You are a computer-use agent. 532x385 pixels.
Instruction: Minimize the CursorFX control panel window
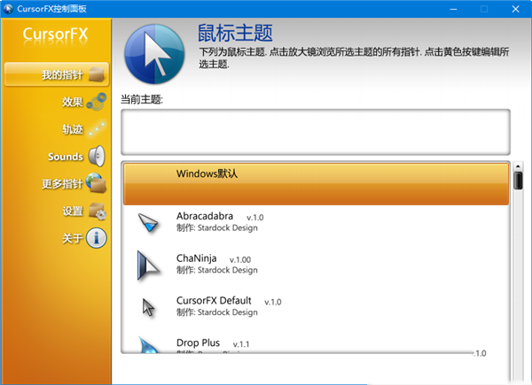click(453, 9)
